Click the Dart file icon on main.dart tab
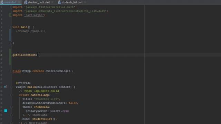The width and height of the screenshot is (221, 124). tap(2, 2)
